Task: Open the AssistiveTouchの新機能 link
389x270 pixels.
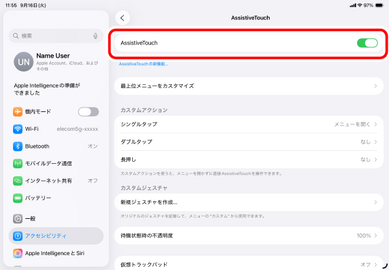Action: click(144, 64)
